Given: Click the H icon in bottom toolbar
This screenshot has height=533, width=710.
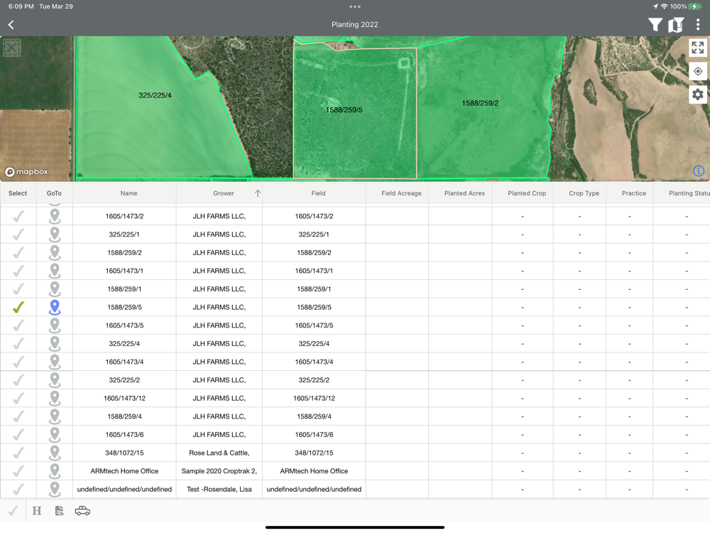Looking at the screenshot, I should 37,511.
